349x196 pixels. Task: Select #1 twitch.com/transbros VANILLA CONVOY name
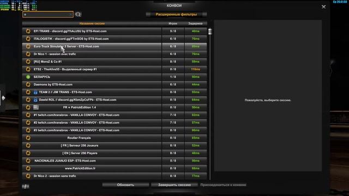(76, 115)
